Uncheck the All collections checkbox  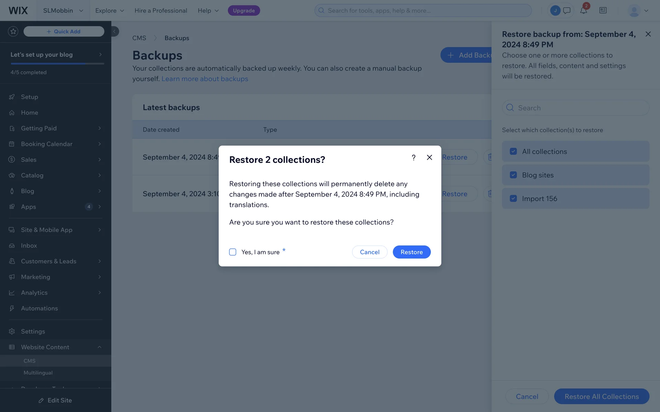pos(513,151)
